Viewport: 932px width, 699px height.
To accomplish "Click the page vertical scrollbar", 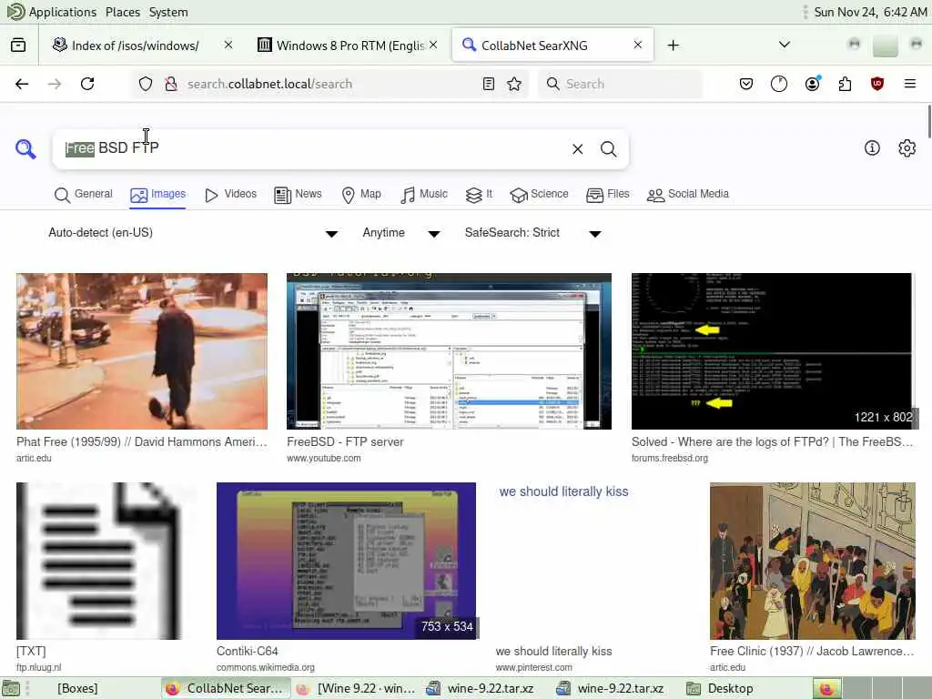I will point(927,122).
